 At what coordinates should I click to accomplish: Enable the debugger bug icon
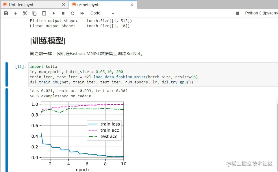pos(238,13)
